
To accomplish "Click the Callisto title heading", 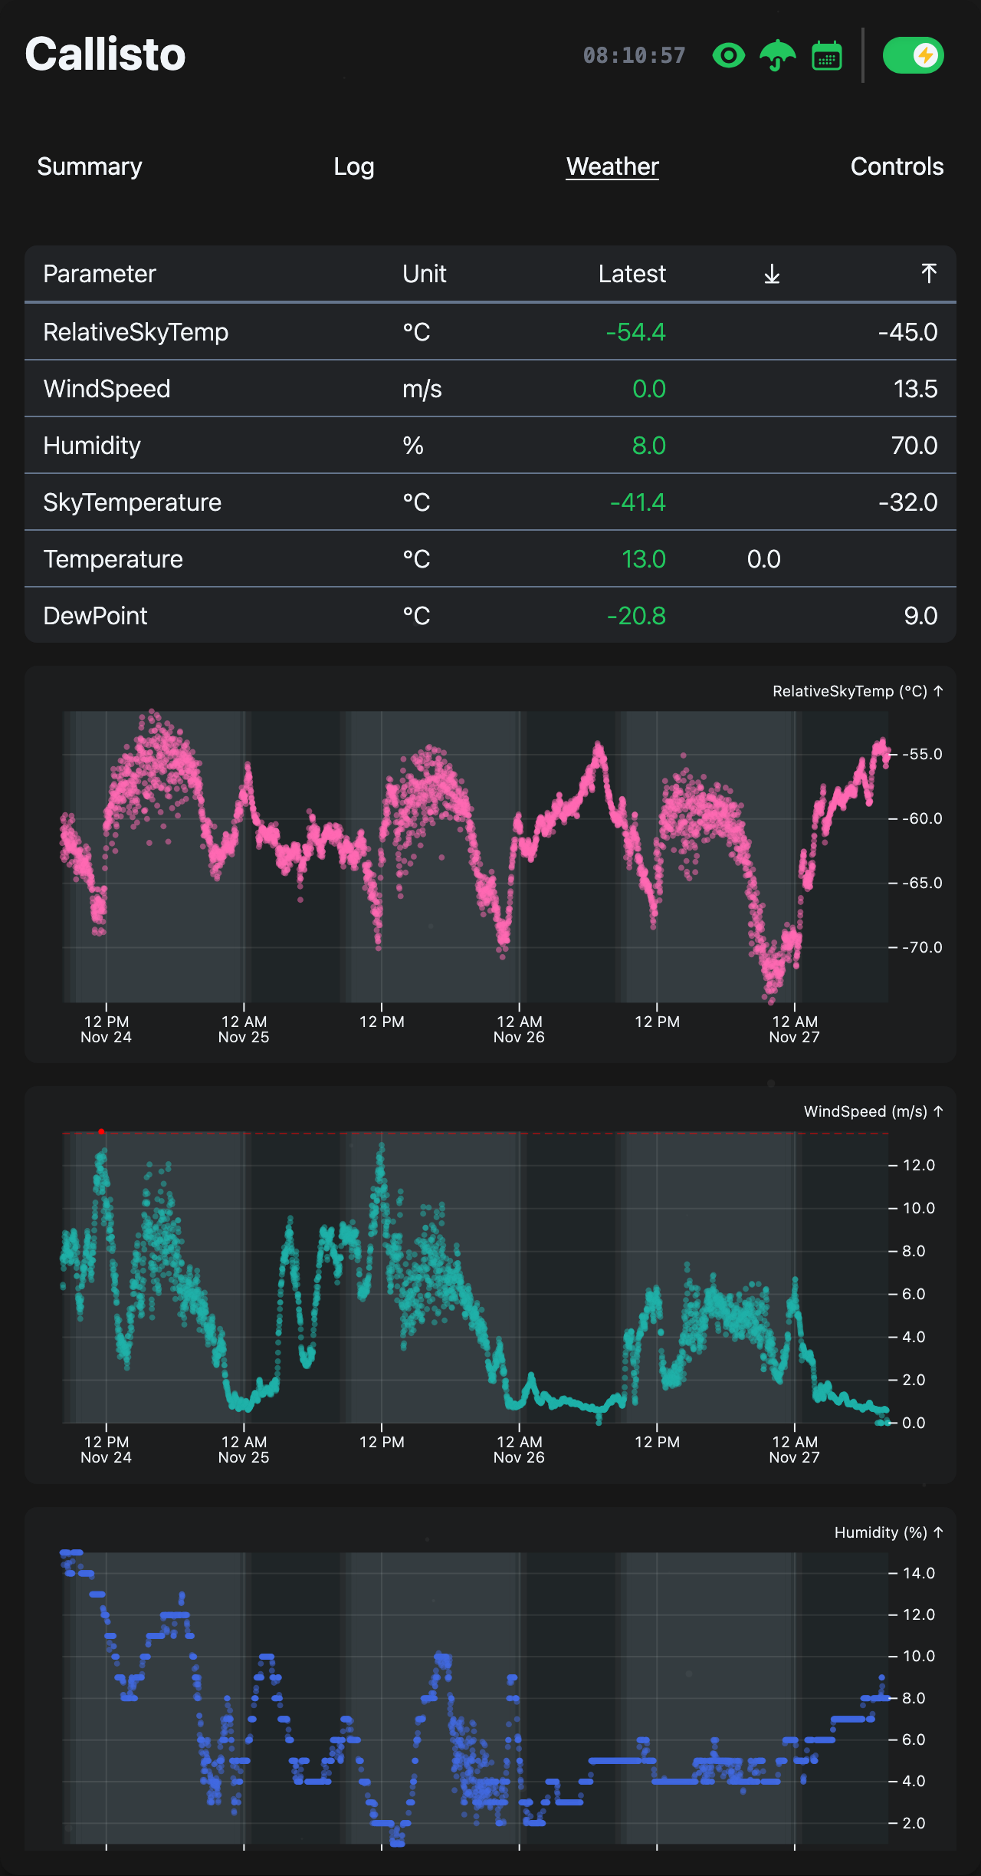I will (x=105, y=54).
